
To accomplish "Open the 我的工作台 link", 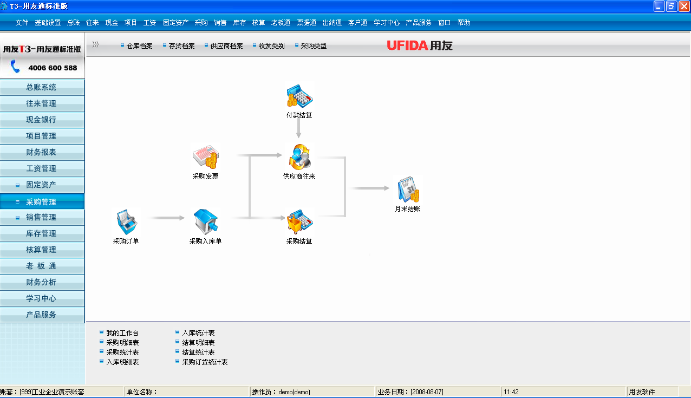I will (x=122, y=333).
